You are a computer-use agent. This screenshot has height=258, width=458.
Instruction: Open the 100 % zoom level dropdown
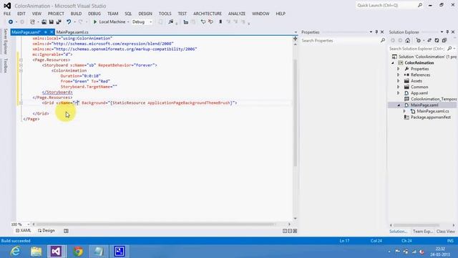pyautogui.click(x=29, y=224)
